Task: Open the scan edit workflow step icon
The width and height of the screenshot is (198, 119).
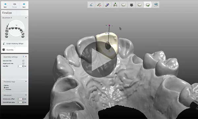Action: 91,5
